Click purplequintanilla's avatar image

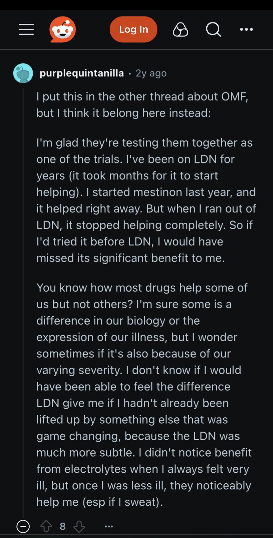point(23,73)
